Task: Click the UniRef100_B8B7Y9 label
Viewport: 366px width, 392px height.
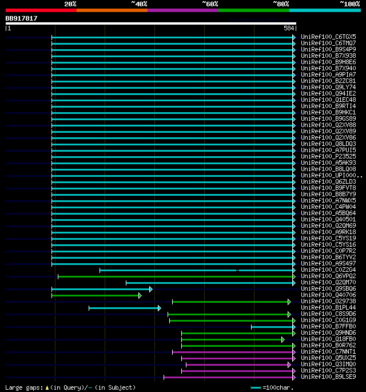Action: click(x=328, y=194)
